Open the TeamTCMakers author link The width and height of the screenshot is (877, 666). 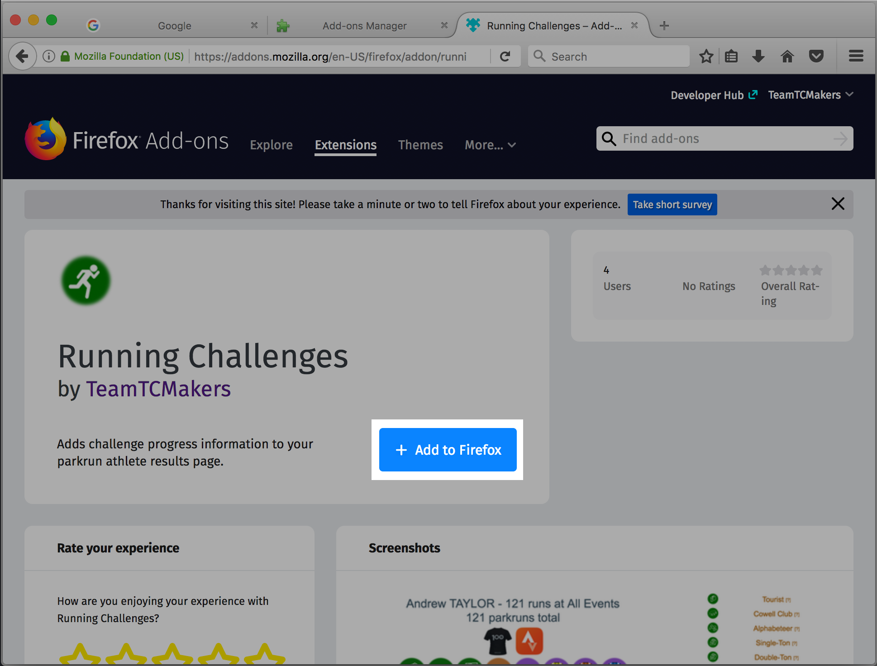click(x=158, y=389)
